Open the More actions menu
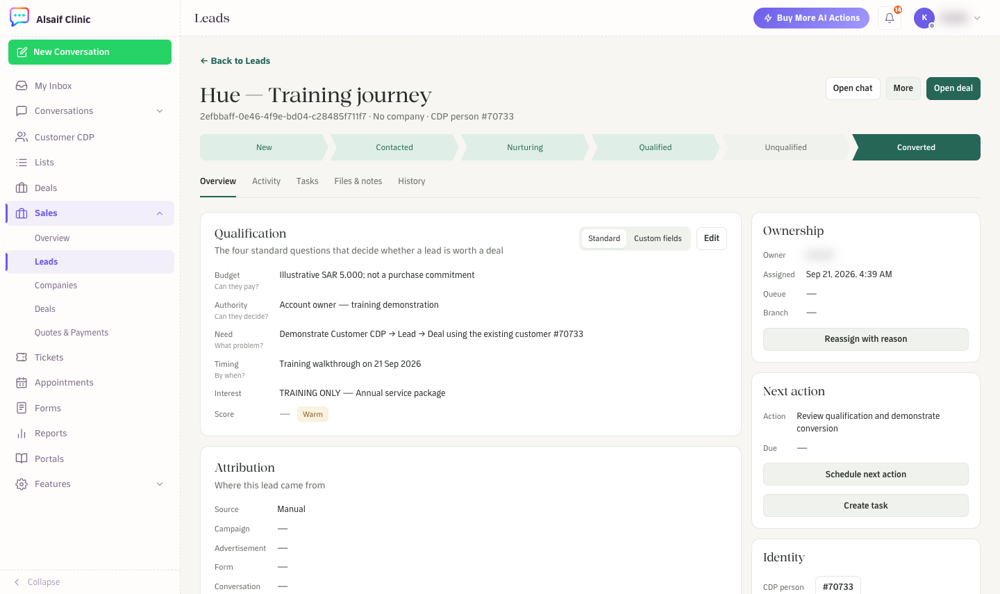The image size is (1000, 594). pos(903,88)
